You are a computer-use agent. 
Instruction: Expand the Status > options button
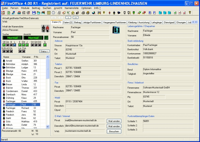pos(44,51)
